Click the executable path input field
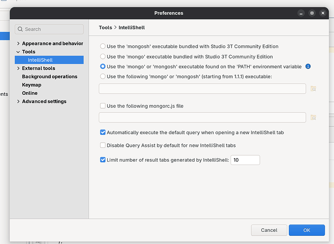This screenshot has width=334, height=244. [x=202, y=89]
